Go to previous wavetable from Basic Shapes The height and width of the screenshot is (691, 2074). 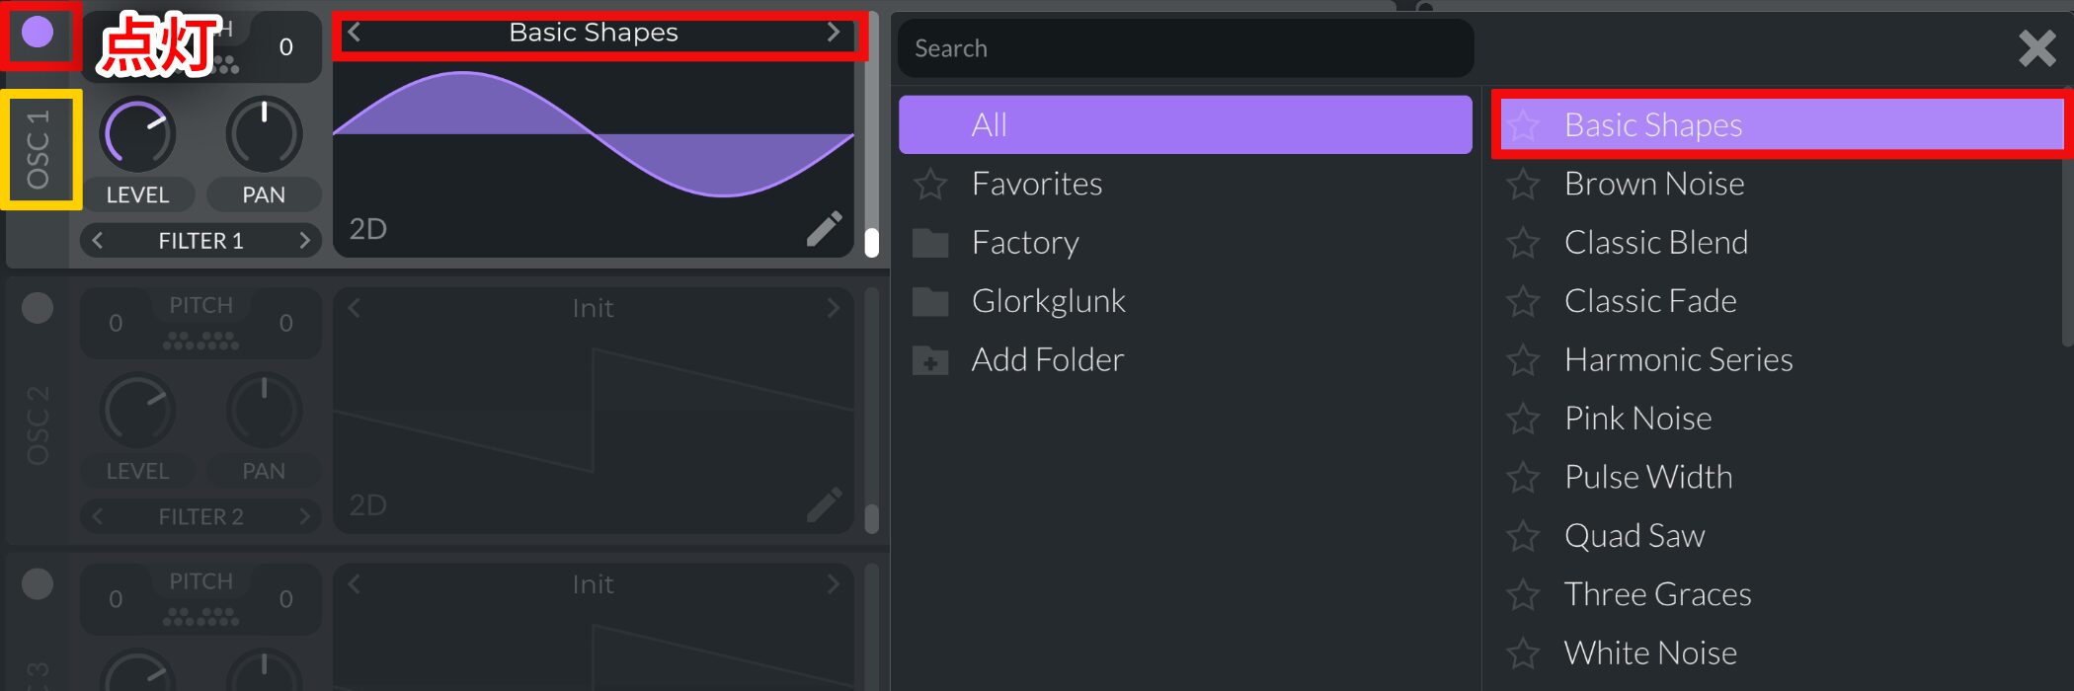point(354,33)
